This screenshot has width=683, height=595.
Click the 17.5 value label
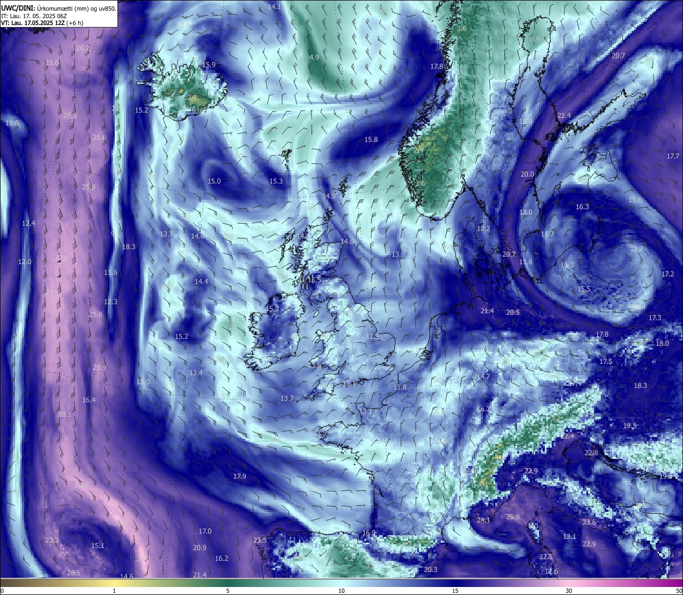pos(606,361)
